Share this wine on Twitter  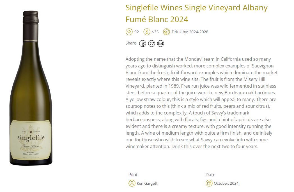click(x=151, y=44)
